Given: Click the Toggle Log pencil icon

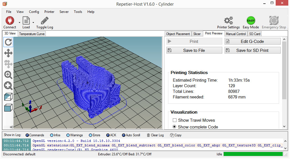Looking at the screenshot, I should pyautogui.click(x=45, y=20).
